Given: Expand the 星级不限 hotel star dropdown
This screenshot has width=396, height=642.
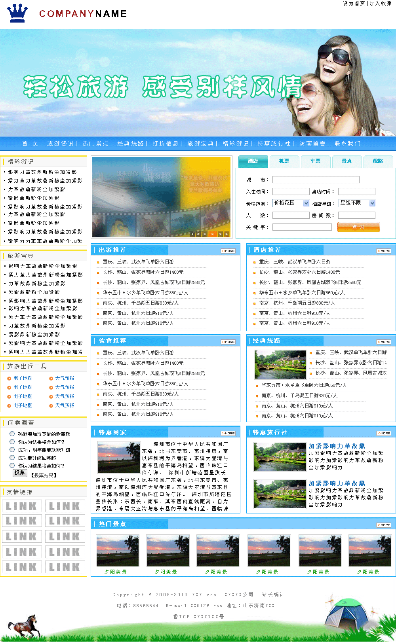Looking at the screenshot, I should [357, 203].
